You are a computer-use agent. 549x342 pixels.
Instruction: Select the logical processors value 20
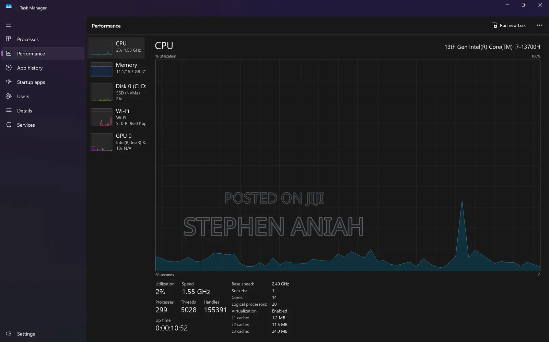coord(274,304)
